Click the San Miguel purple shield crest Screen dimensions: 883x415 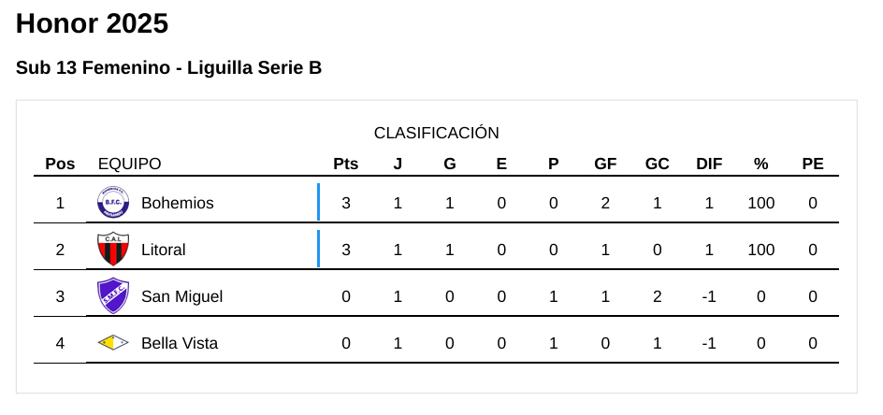click(x=113, y=296)
